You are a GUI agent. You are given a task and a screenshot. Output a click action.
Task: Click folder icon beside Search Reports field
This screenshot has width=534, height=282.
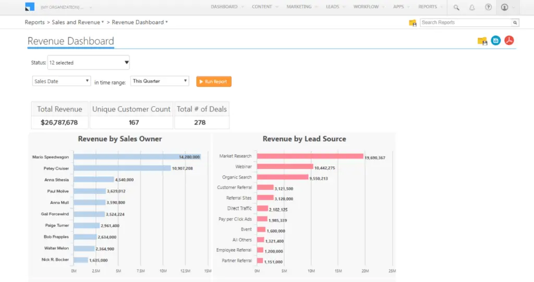pos(413,23)
